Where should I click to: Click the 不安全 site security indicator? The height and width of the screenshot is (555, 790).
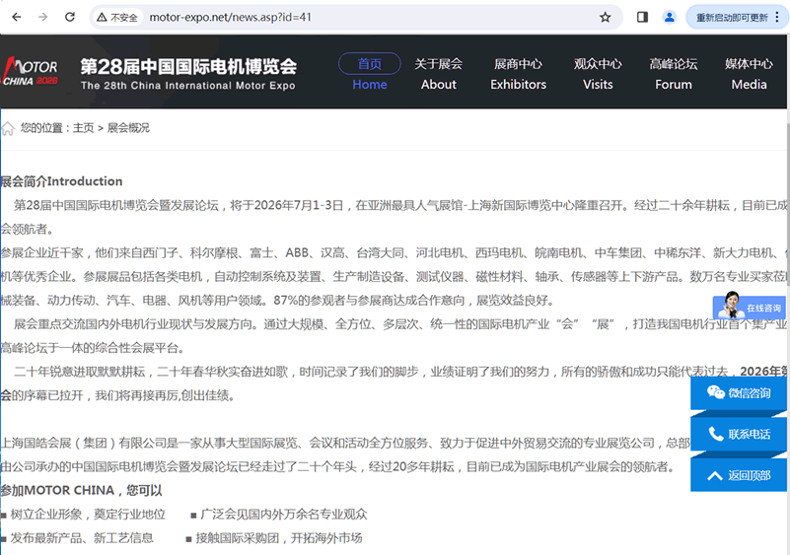click(x=117, y=17)
